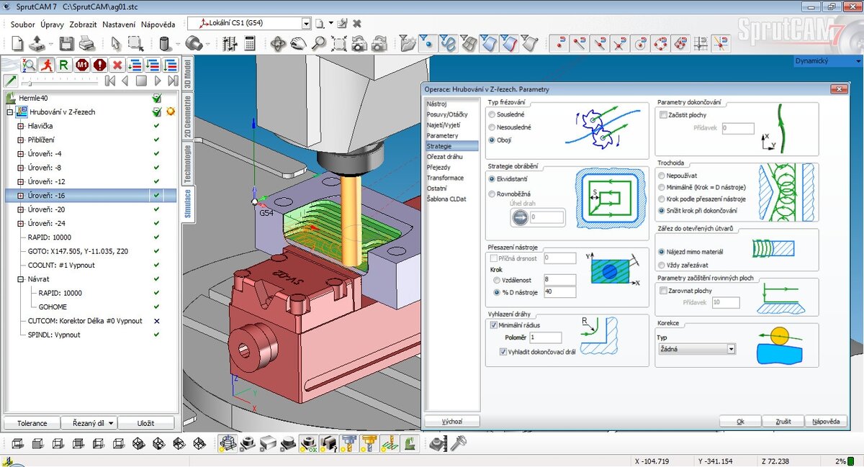Open the Zobrazit menu

pos(83,24)
